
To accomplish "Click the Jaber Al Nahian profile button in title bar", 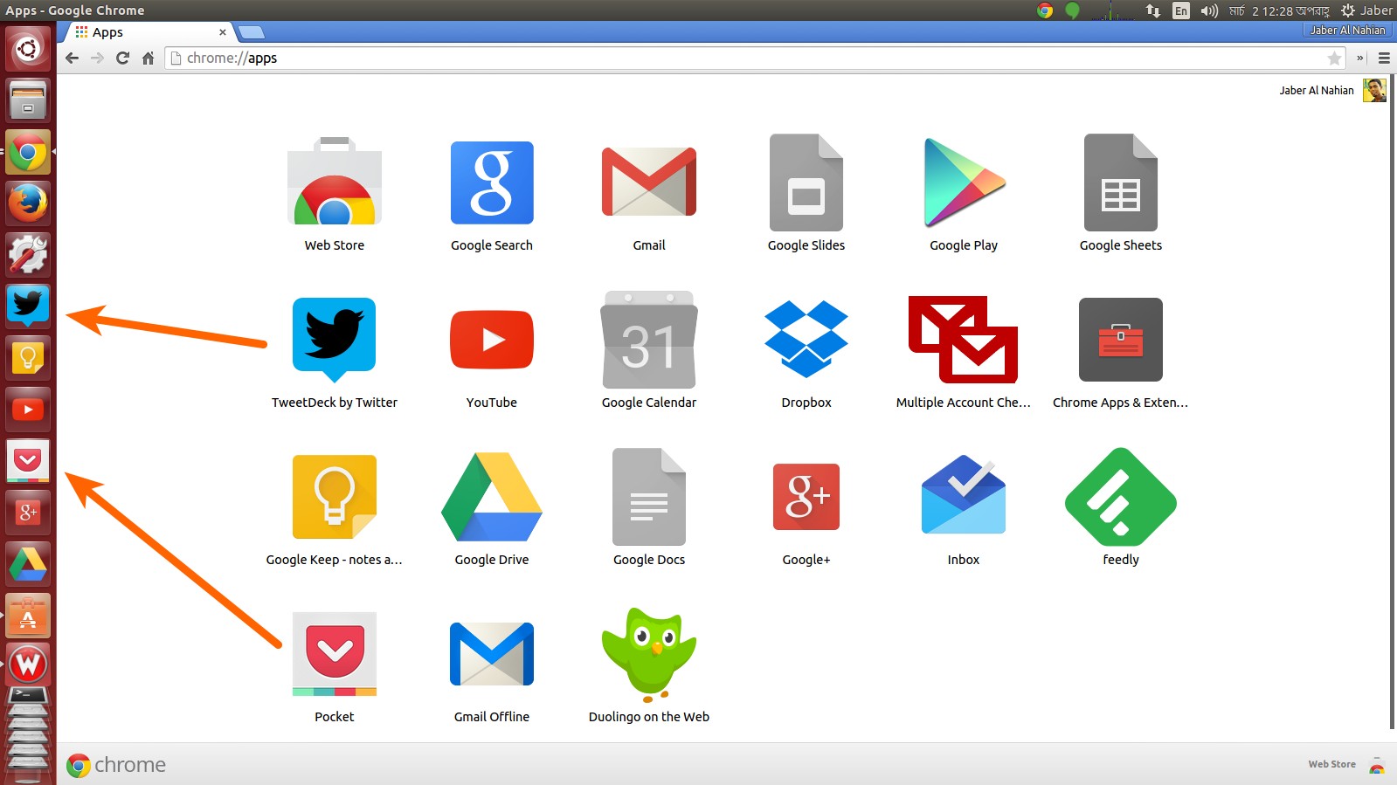I will [x=1347, y=31].
